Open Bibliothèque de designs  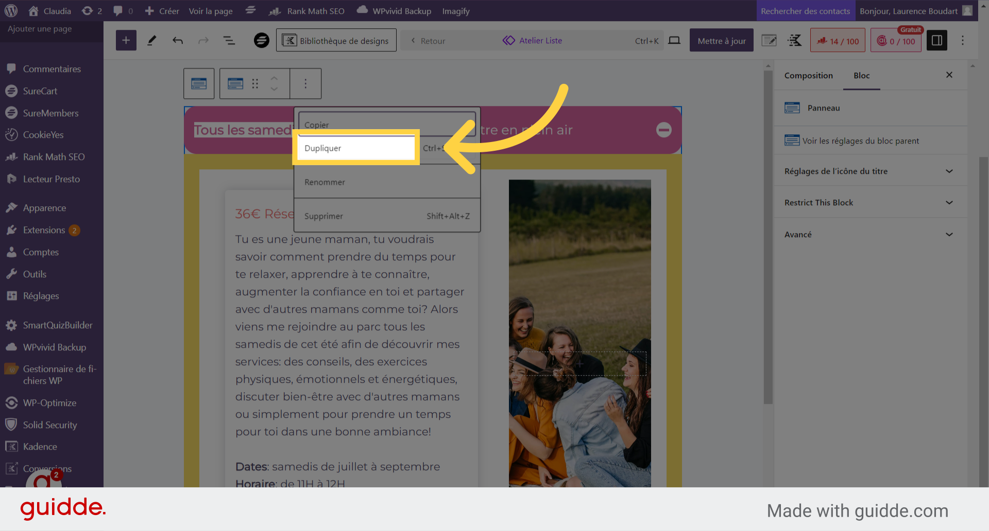[336, 40]
